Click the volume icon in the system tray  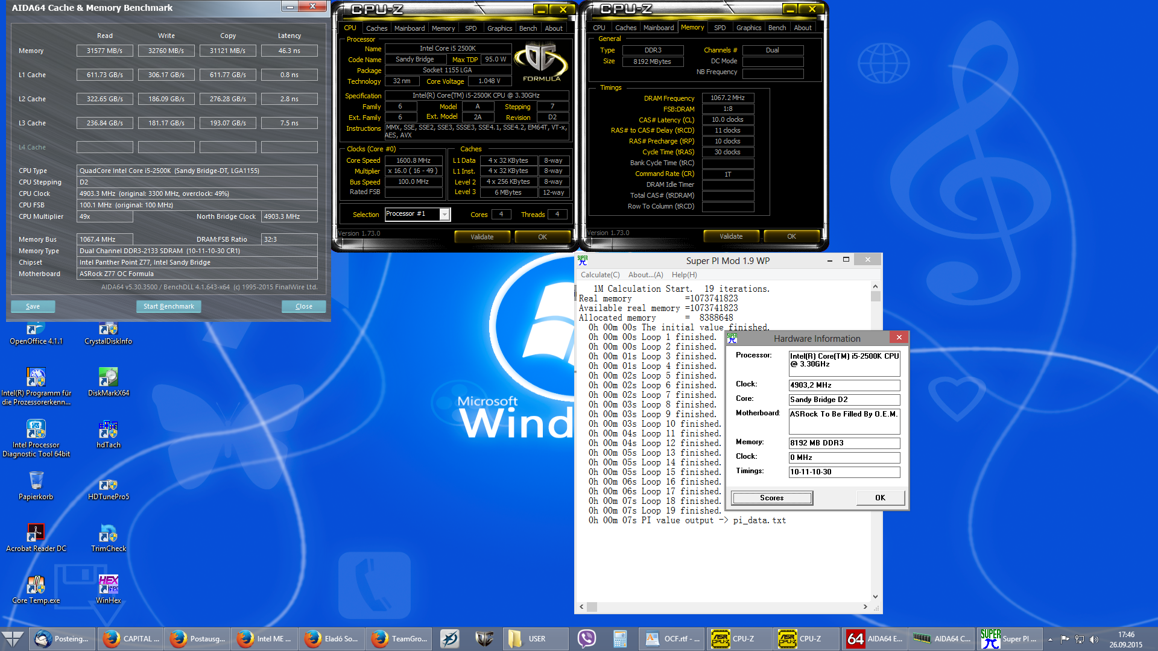pyautogui.click(x=1094, y=639)
